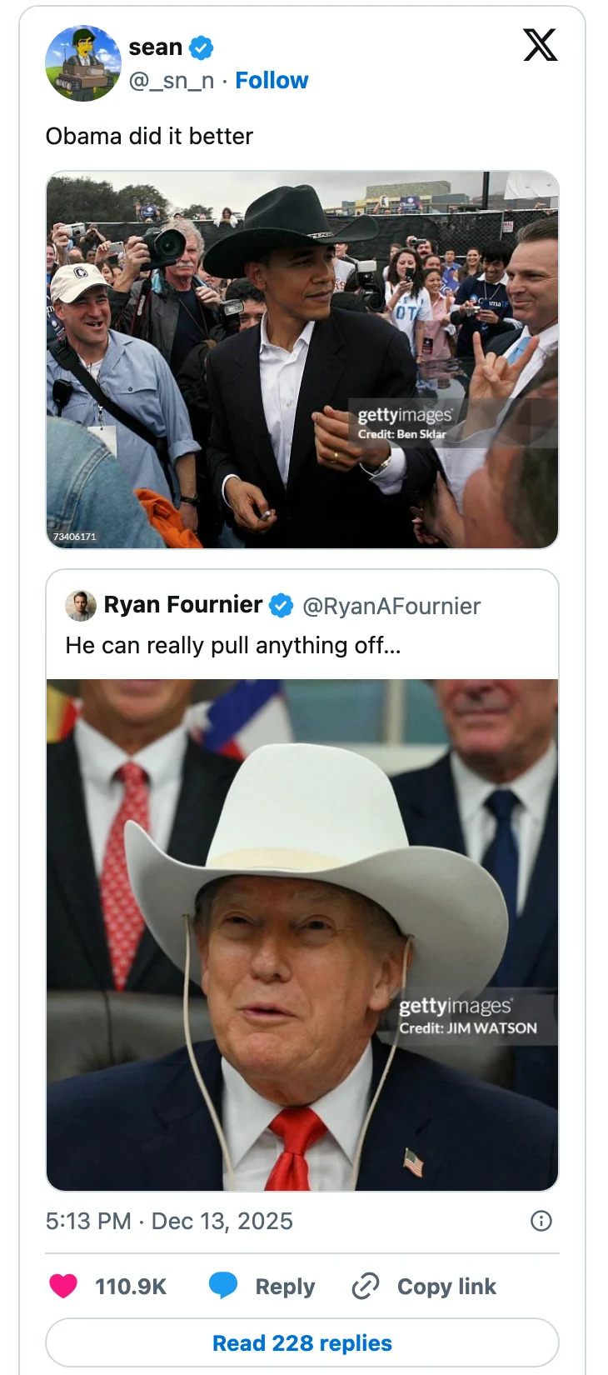Open sean's profile avatar
Screen dimensions: 608x1375
click(x=83, y=63)
